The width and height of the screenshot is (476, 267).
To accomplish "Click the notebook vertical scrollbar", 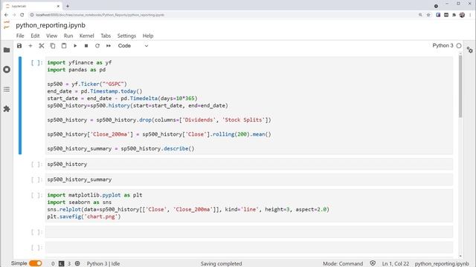I will [x=460, y=87].
